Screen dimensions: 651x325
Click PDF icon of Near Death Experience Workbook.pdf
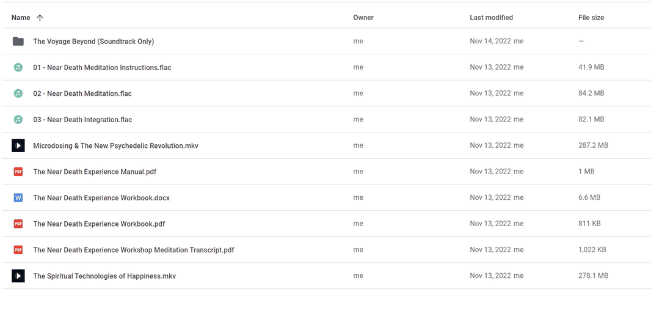(18, 224)
